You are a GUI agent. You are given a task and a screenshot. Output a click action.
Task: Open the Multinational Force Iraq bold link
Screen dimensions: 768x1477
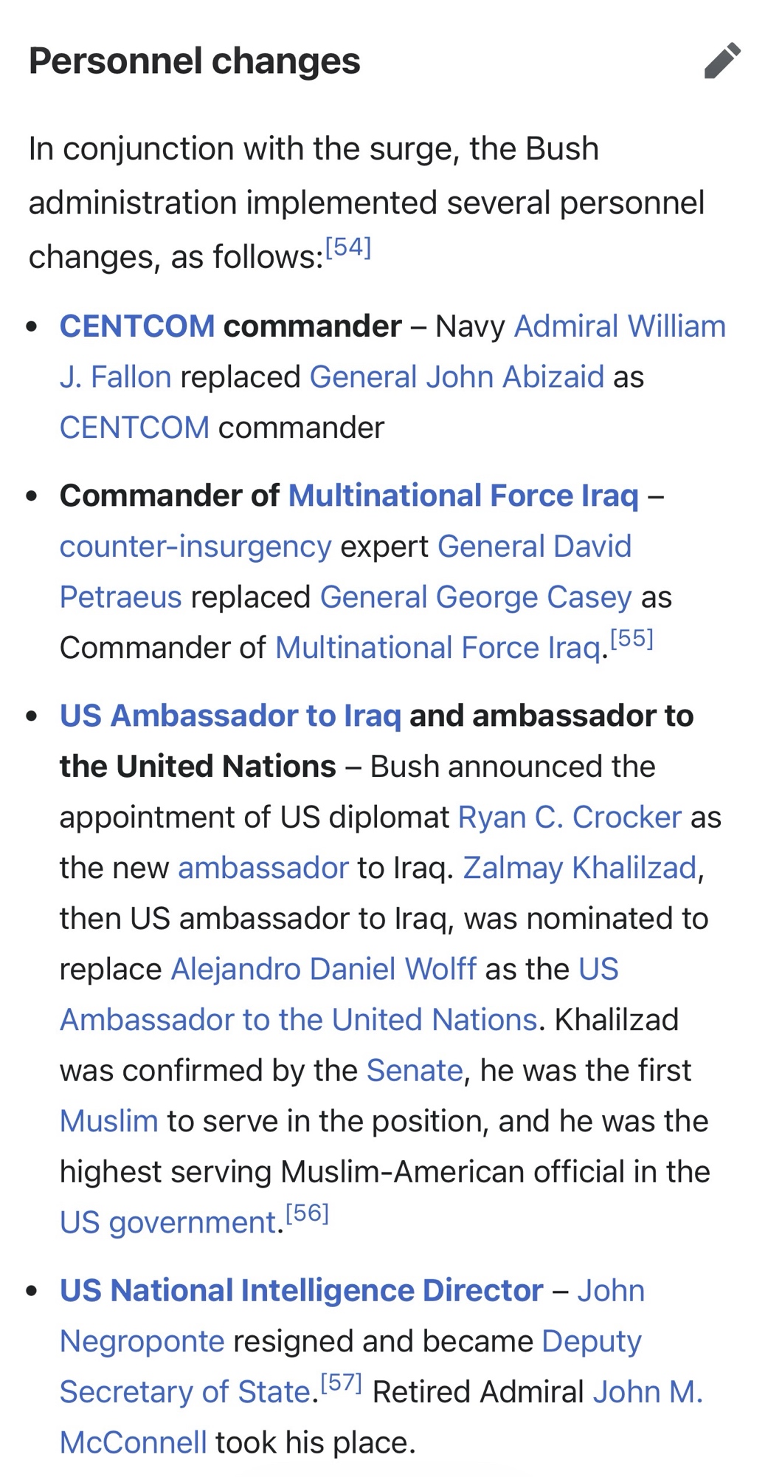click(x=463, y=496)
